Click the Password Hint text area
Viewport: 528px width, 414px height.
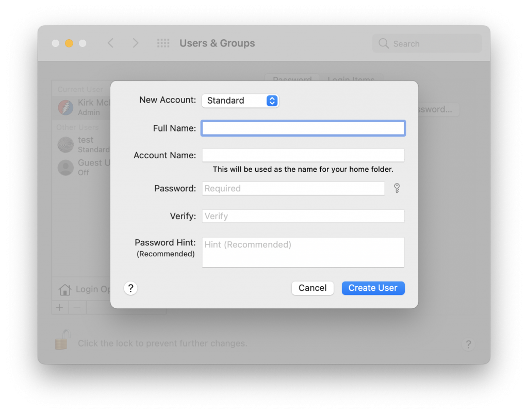(303, 252)
